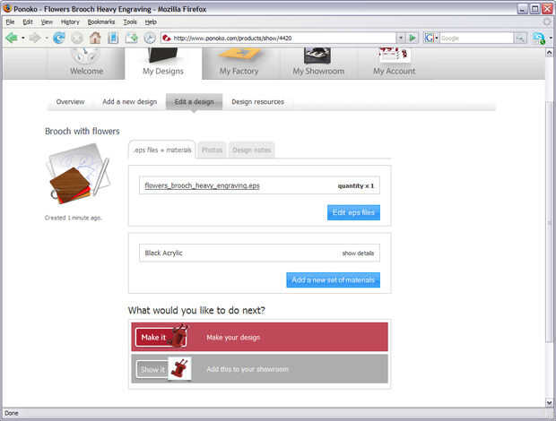
Task: Click the Ponoko favicon in address bar
Action: 167,38
